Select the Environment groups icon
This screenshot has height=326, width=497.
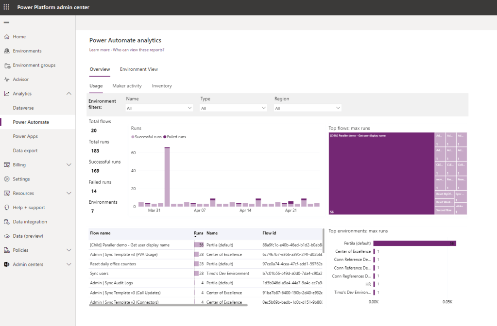pos(7,65)
